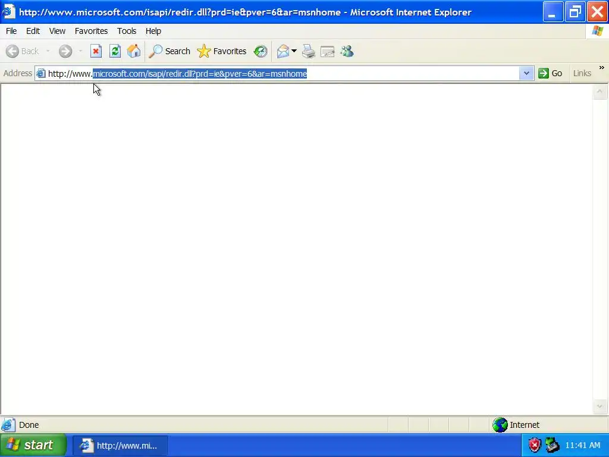Click the network connection tray icon
The width and height of the screenshot is (609, 457).
click(x=551, y=445)
